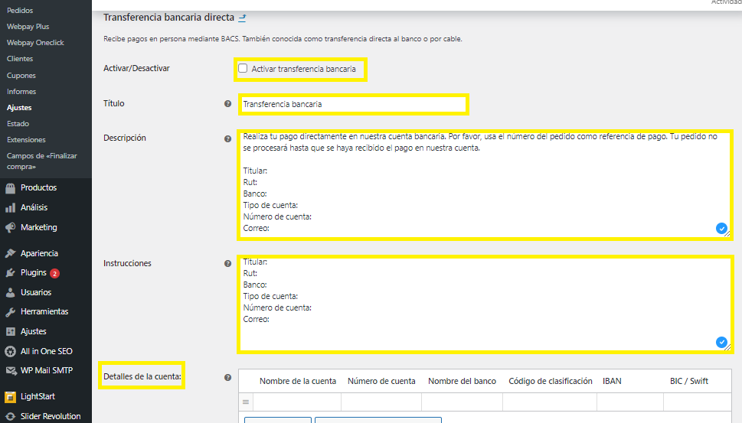Click help icon beside Título
Image resolution: width=742 pixels, height=423 pixels.
pos(227,104)
